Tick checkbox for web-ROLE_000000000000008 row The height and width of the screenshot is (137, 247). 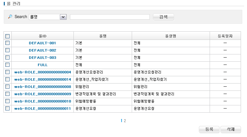[8, 86]
